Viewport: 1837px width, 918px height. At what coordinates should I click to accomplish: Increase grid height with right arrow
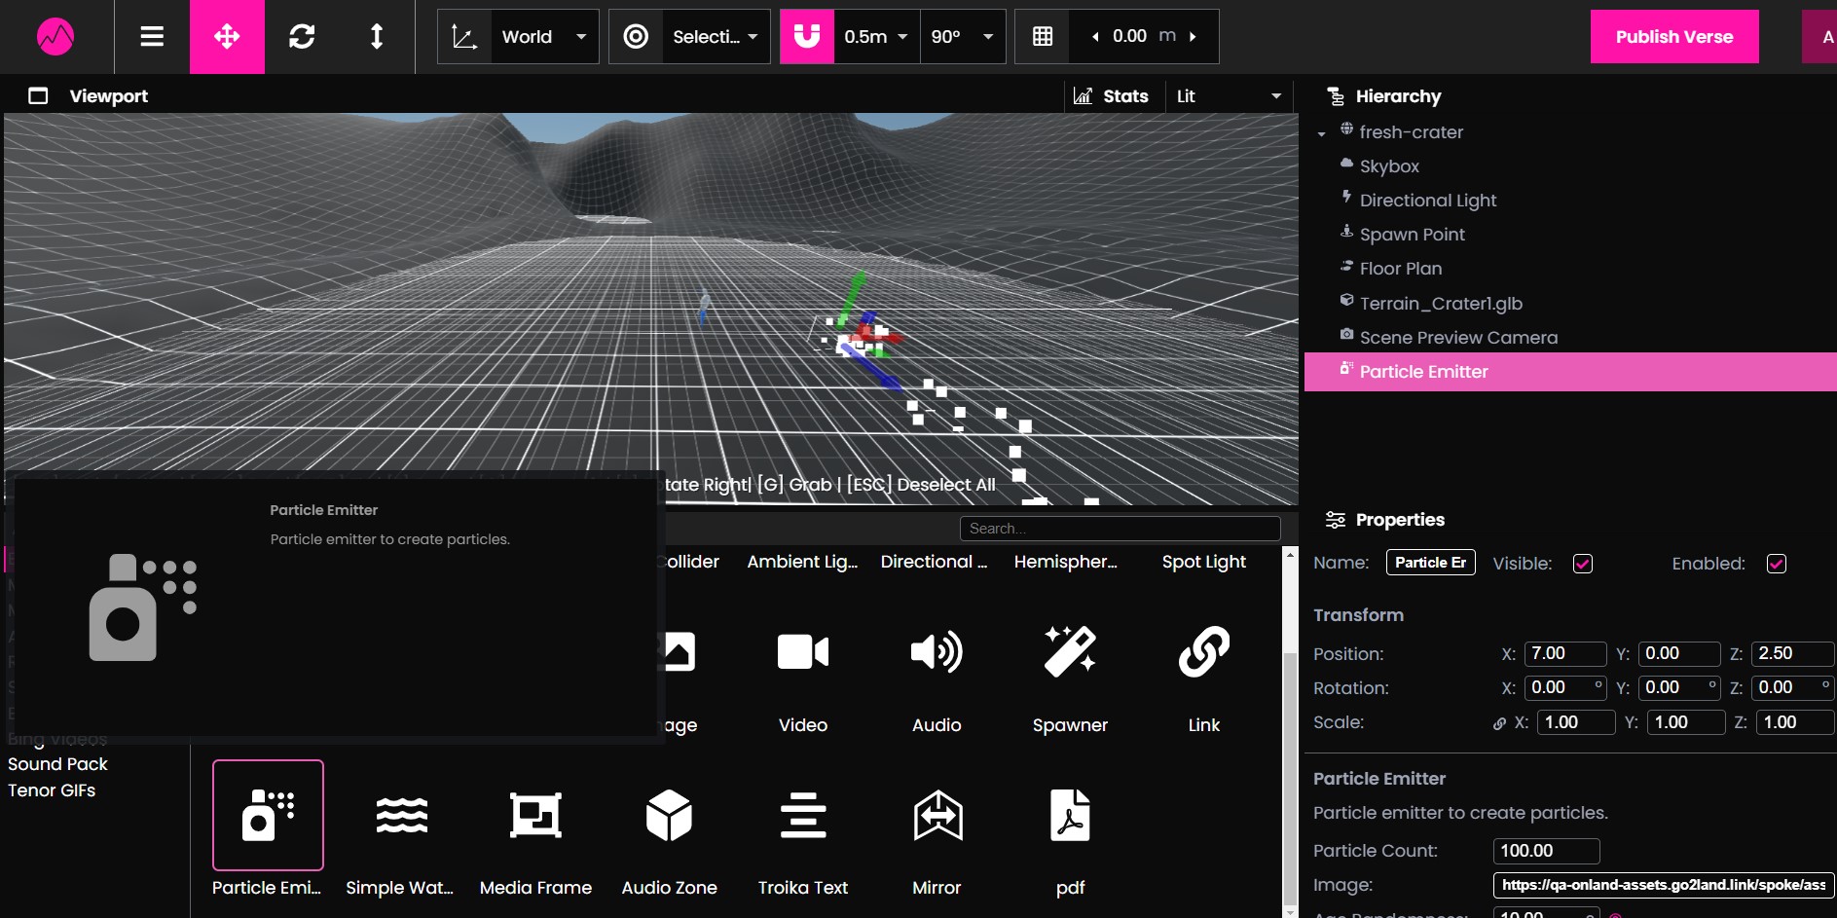coord(1193,37)
